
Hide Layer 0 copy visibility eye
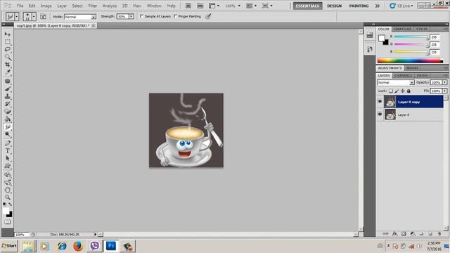pyautogui.click(x=380, y=102)
